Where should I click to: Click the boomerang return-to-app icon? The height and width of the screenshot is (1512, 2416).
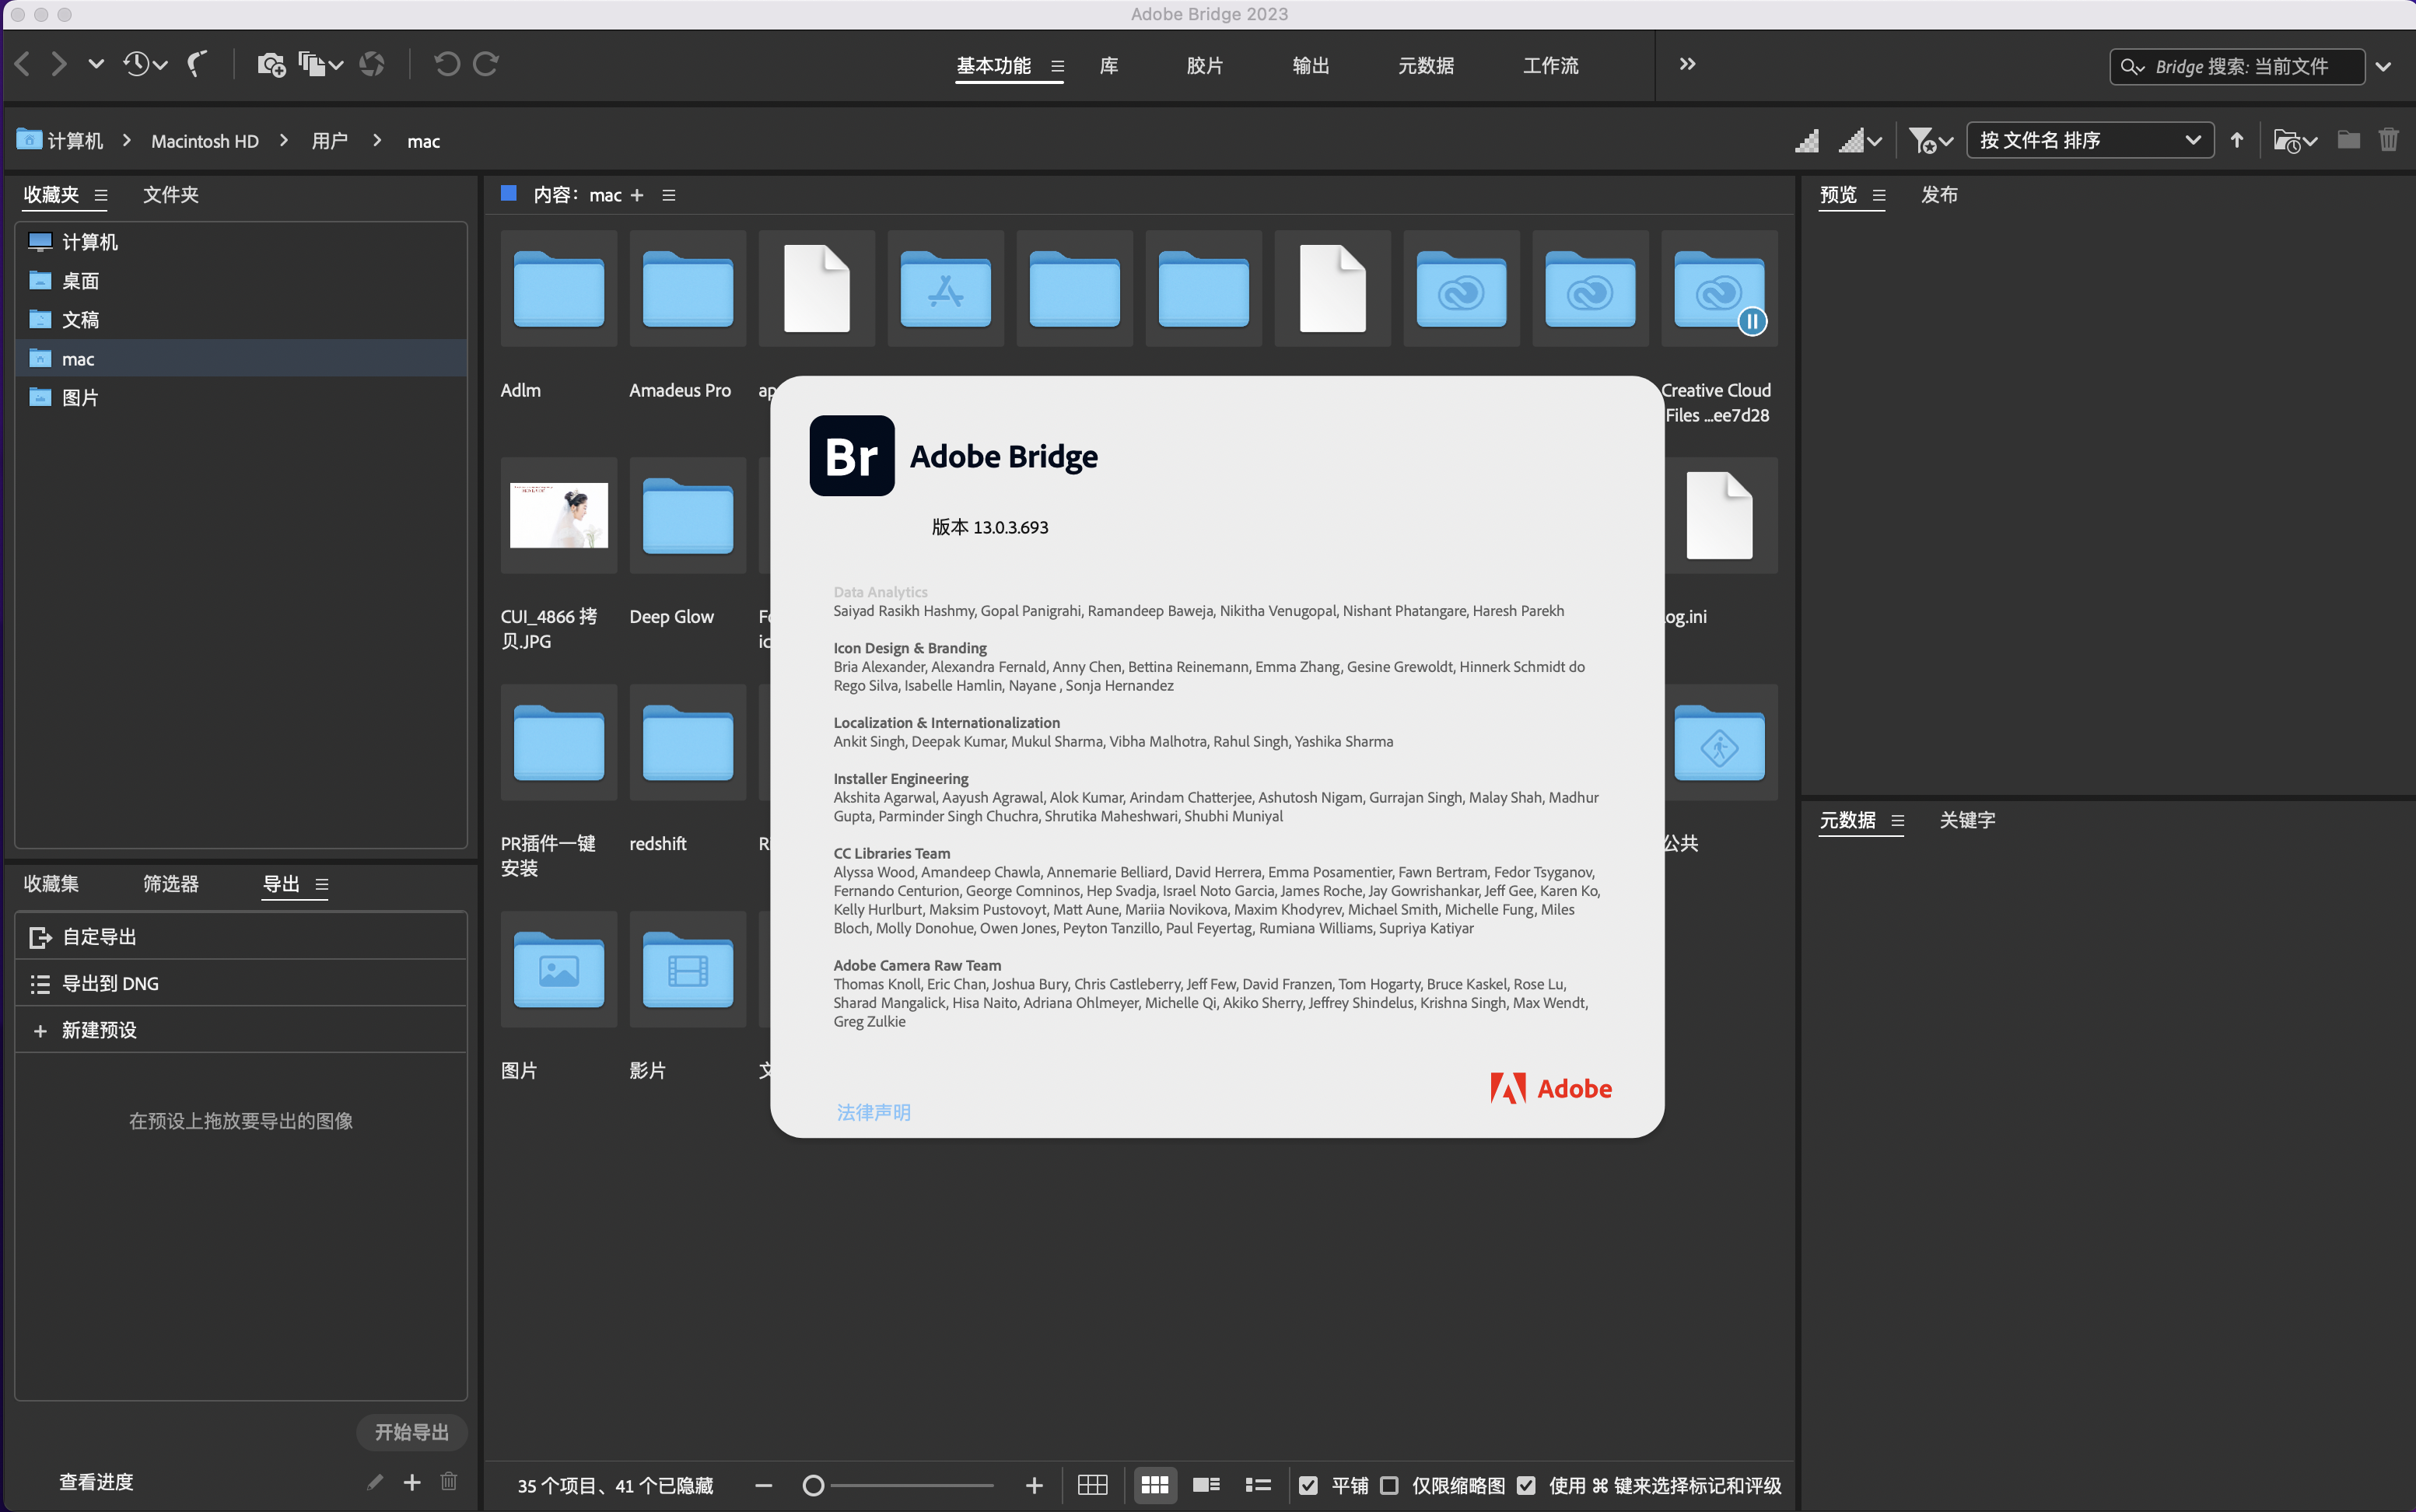click(197, 64)
